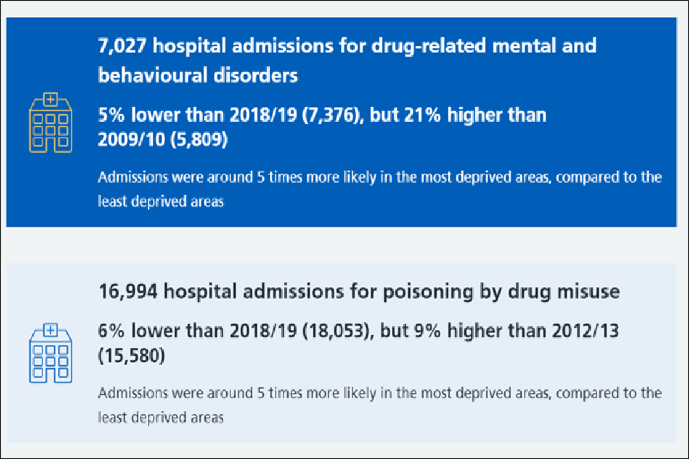Click the grey deprived areas note in light panel
The height and width of the screenshot is (459, 689).
point(379,404)
